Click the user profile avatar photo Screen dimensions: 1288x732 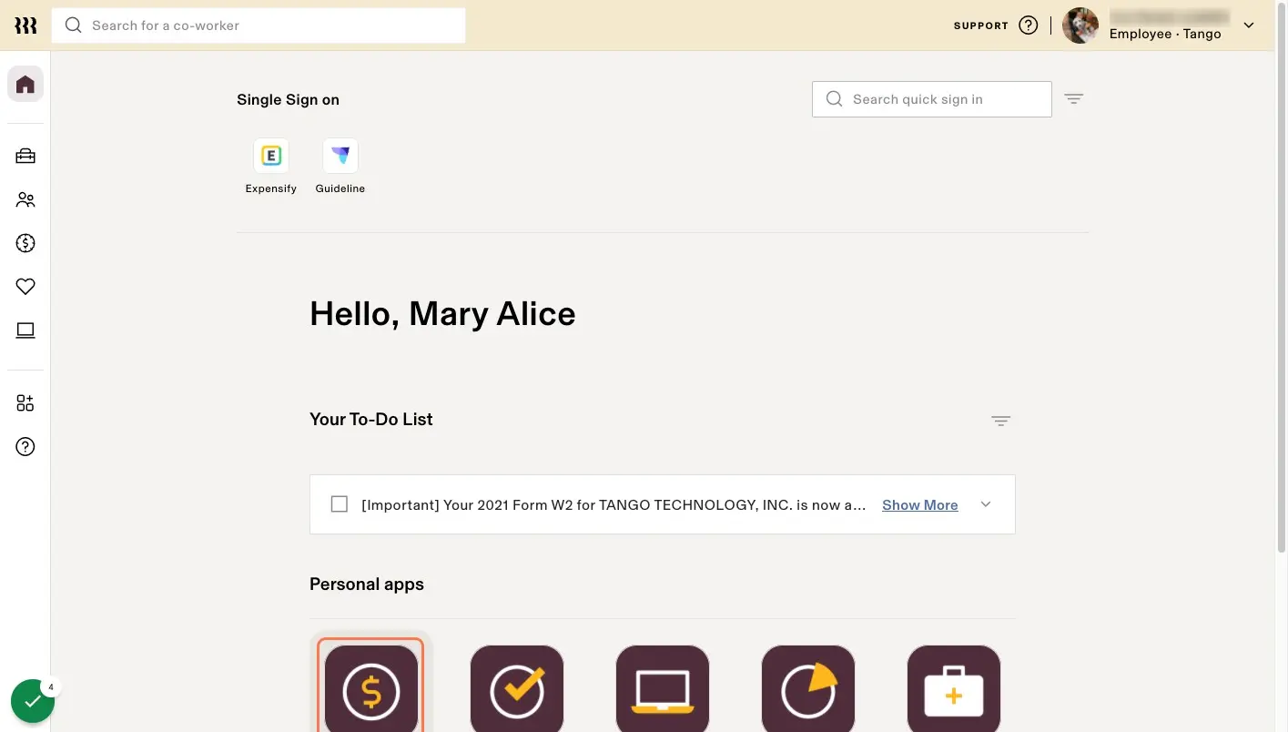[x=1080, y=25]
